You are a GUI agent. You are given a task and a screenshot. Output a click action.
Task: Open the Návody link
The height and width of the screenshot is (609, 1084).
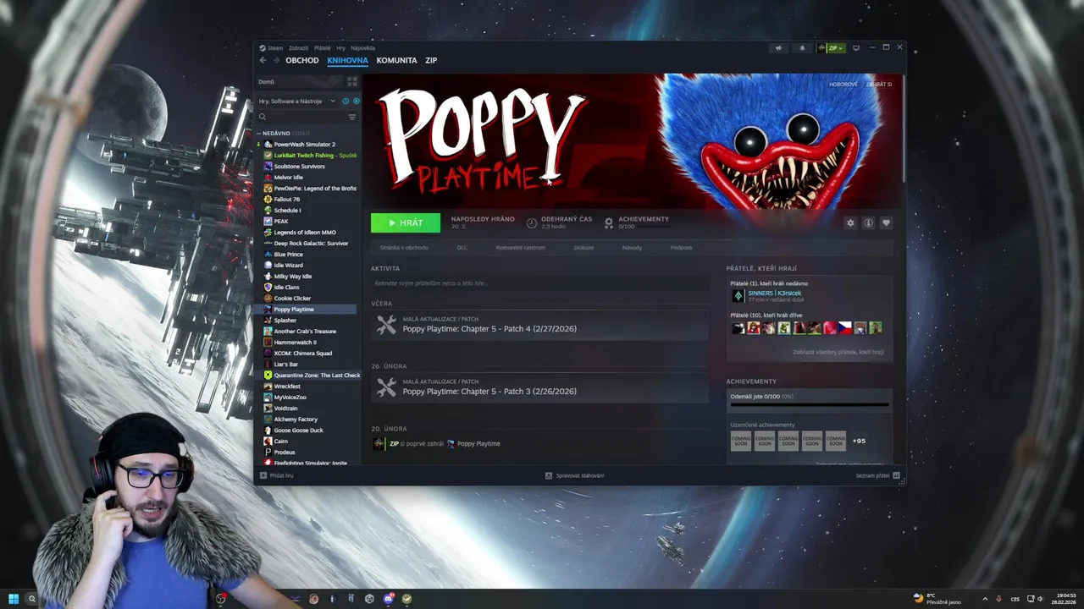click(632, 248)
